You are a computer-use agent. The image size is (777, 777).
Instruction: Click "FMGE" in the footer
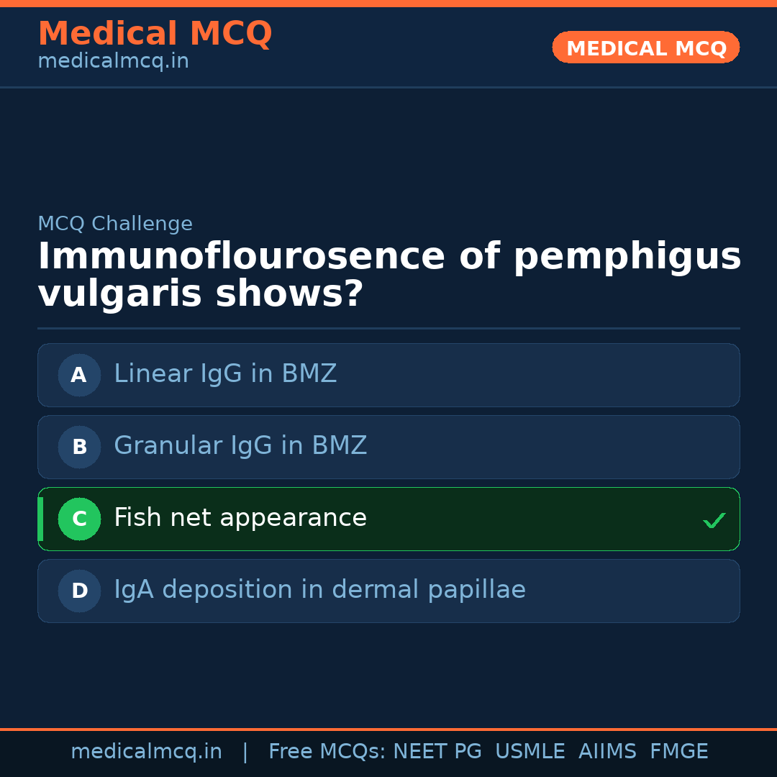pos(678,752)
